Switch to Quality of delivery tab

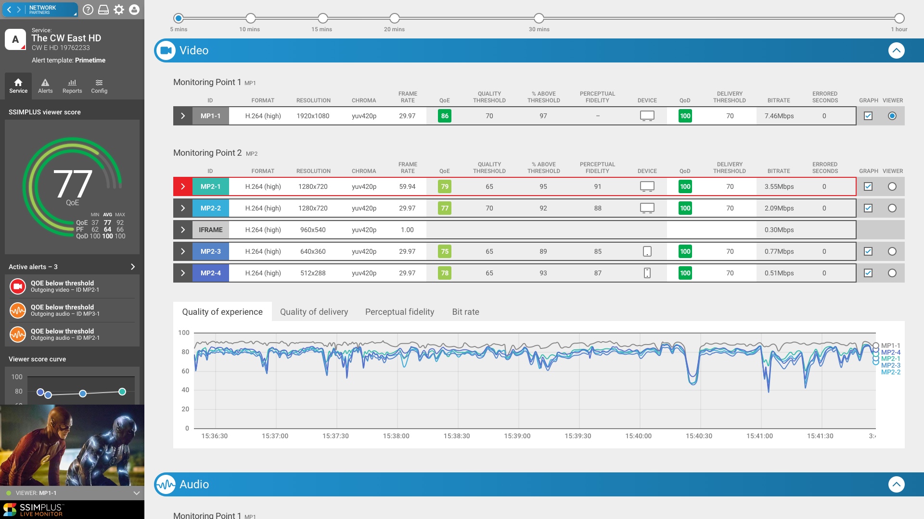314,312
